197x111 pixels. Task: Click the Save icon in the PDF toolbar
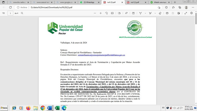pyautogui.click(x=173, y=13)
